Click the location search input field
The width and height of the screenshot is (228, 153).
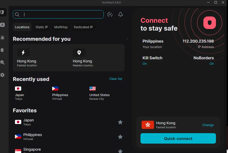(58, 14)
